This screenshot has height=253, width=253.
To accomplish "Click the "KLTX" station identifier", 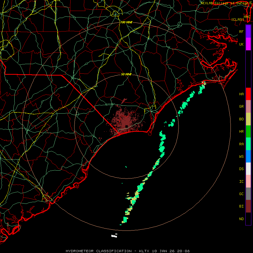I will click(144, 251).
